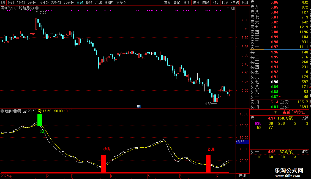Click the purple 696 order value
Screen dimensions: 311x179
(x=258, y=123)
